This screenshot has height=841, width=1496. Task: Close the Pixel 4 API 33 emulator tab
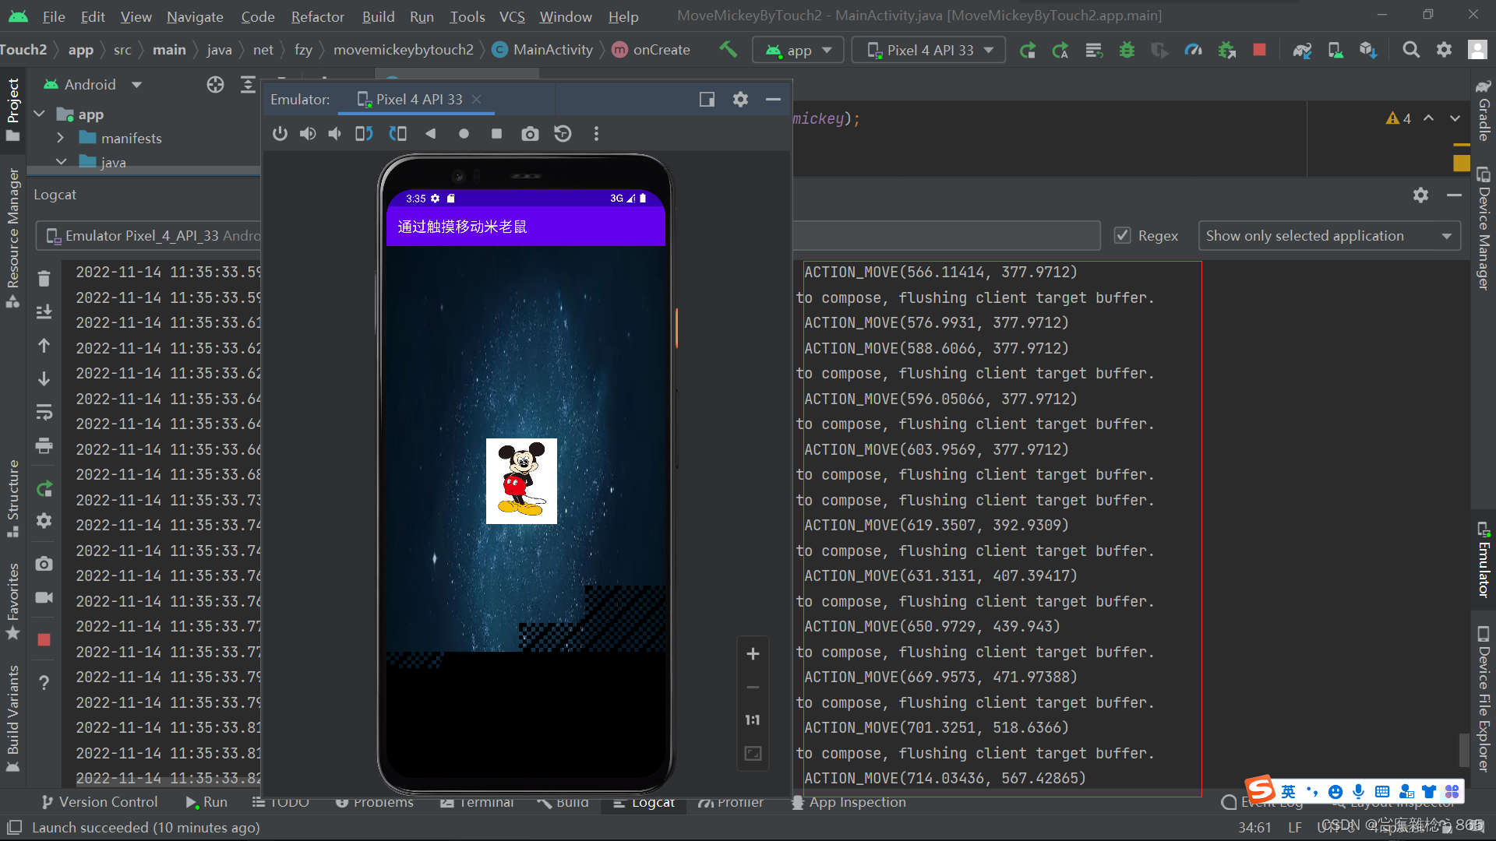tap(477, 100)
